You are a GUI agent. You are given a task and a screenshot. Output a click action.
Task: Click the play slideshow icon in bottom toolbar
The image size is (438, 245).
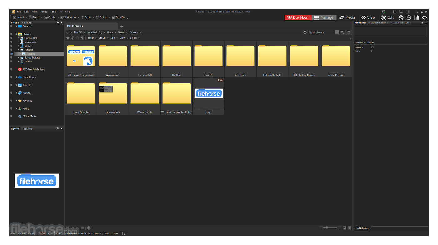[89, 228]
